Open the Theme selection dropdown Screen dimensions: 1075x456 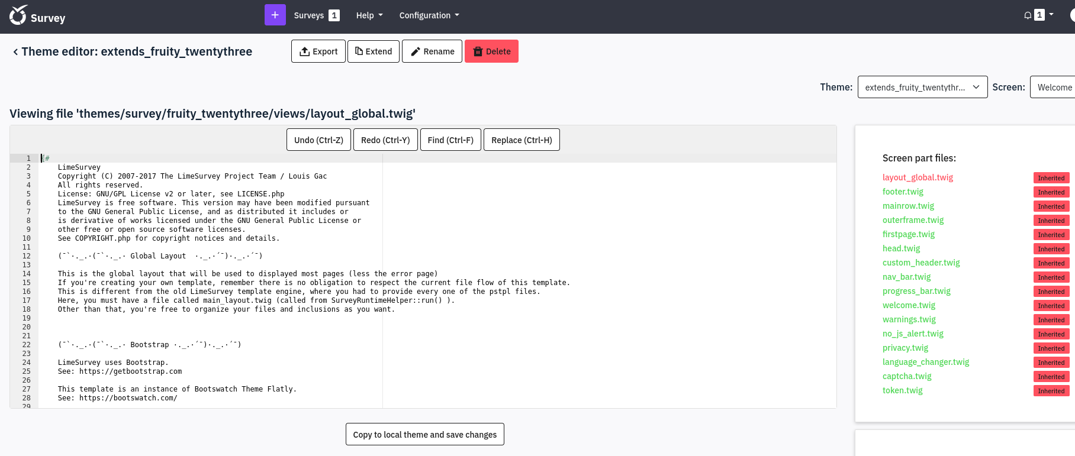point(922,88)
